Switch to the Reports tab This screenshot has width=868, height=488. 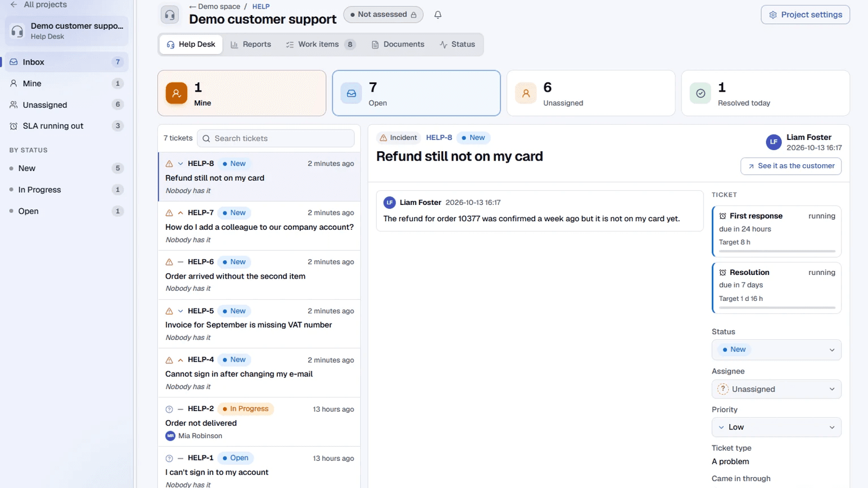251,44
